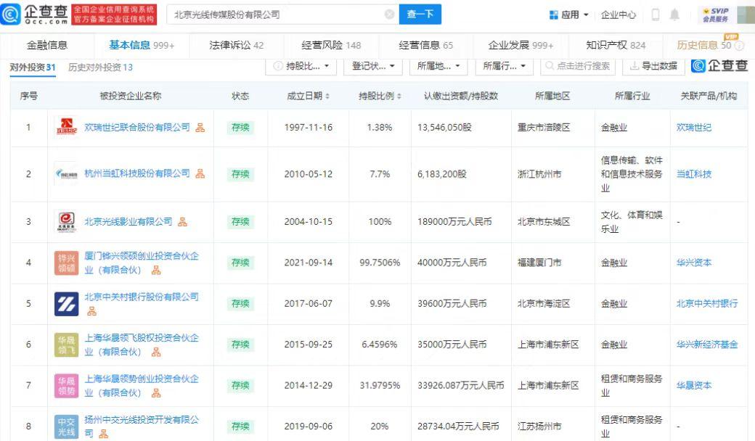
Task: Switch to 经营信息 65 tab
Action: pyautogui.click(x=425, y=45)
